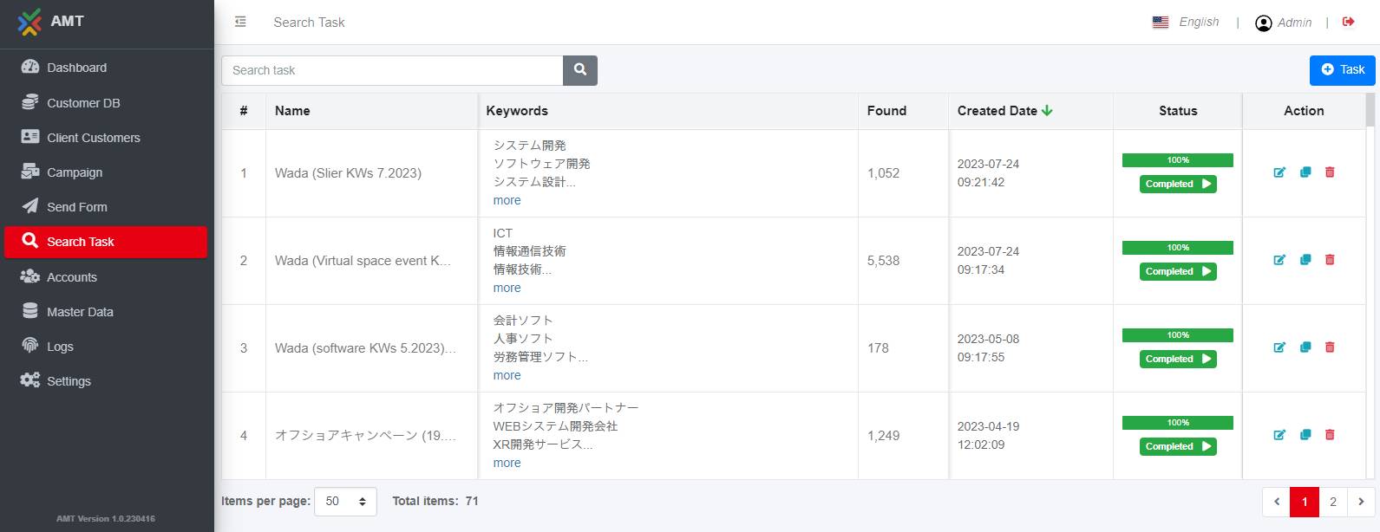Duplicate the Wada (Slier KWs 7.2023) task

[x=1305, y=172]
